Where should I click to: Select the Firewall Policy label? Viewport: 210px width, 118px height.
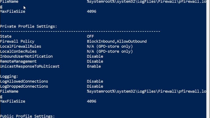17,42
